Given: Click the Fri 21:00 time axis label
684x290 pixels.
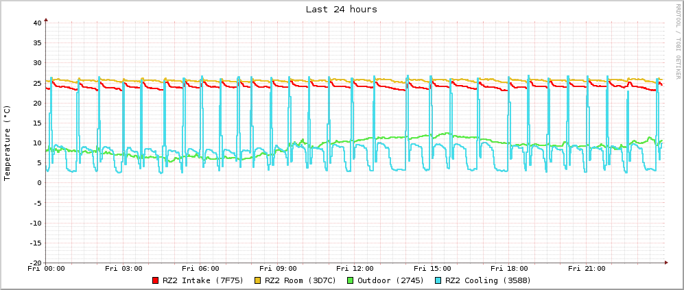Looking at the screenshot, I should 587,269.
